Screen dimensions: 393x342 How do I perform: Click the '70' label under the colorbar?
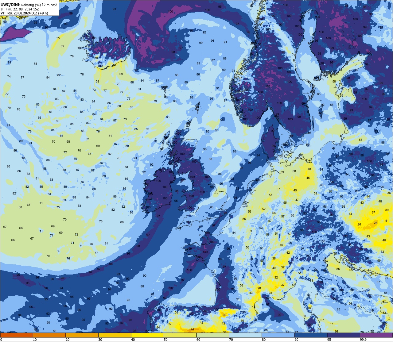(231, 340)
